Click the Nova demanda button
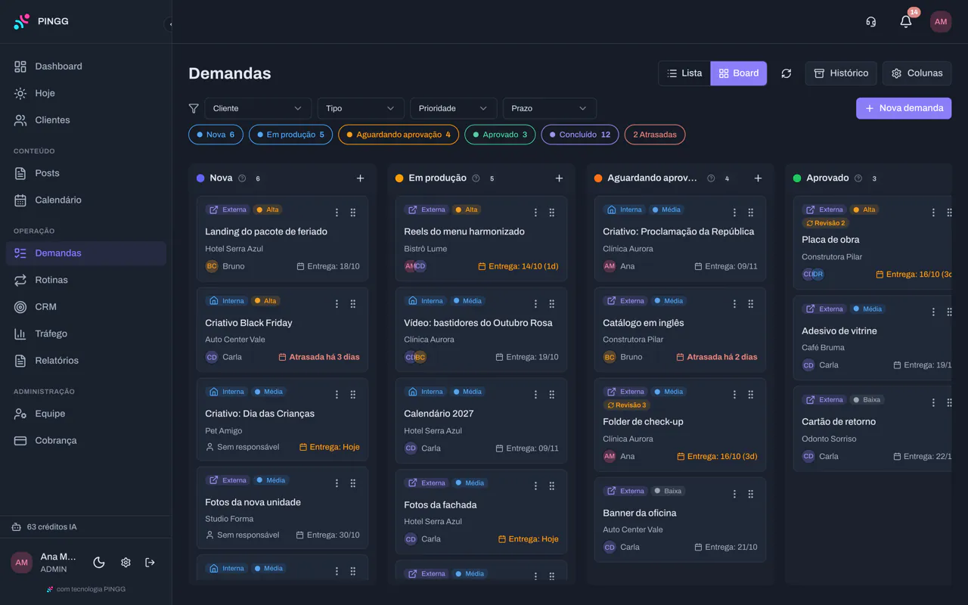This screenshot has width=968, height=605. (x=904, y=108)
